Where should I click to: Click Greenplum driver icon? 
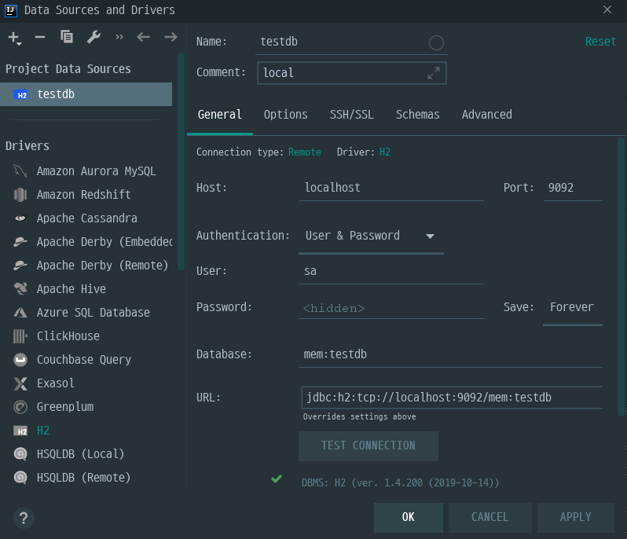click(x=20, y=407)
